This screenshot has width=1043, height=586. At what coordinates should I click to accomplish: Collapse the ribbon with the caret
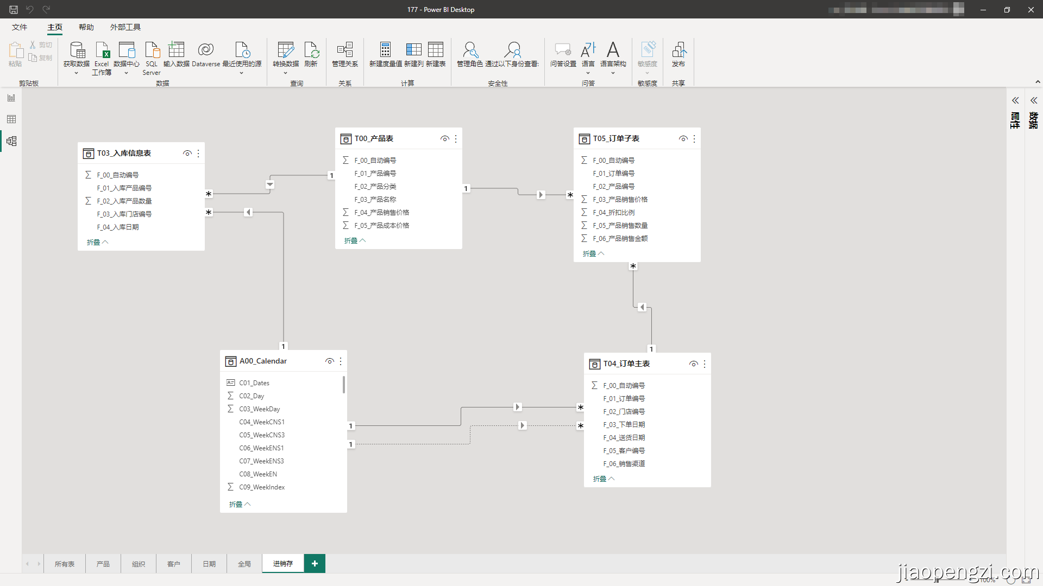pos(1038,82)
